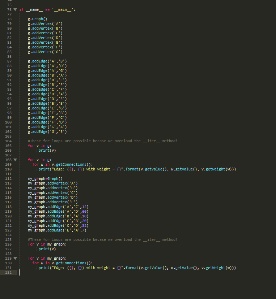
Task: Click the g.addEdge('E','B') line
Action: coord(47,104)
